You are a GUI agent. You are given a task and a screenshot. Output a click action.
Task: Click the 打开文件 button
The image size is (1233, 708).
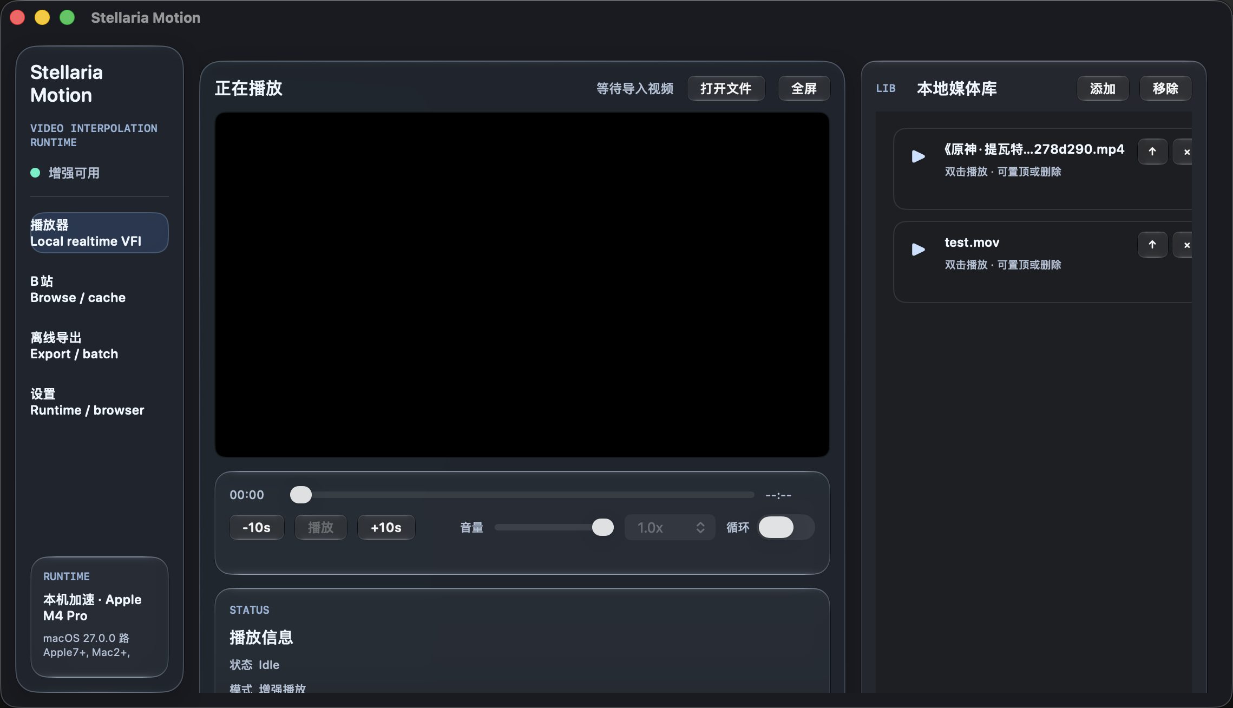point(726,88)
